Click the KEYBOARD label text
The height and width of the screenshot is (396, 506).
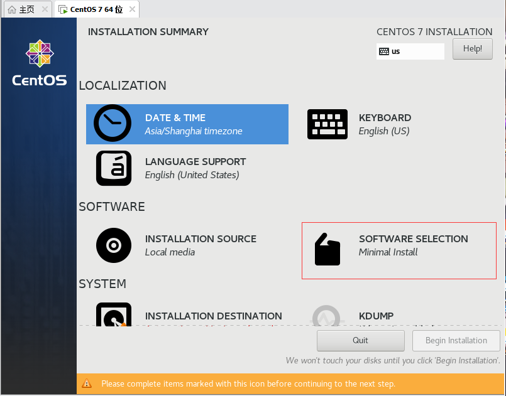pyautogui.click(x=385, y=118)
